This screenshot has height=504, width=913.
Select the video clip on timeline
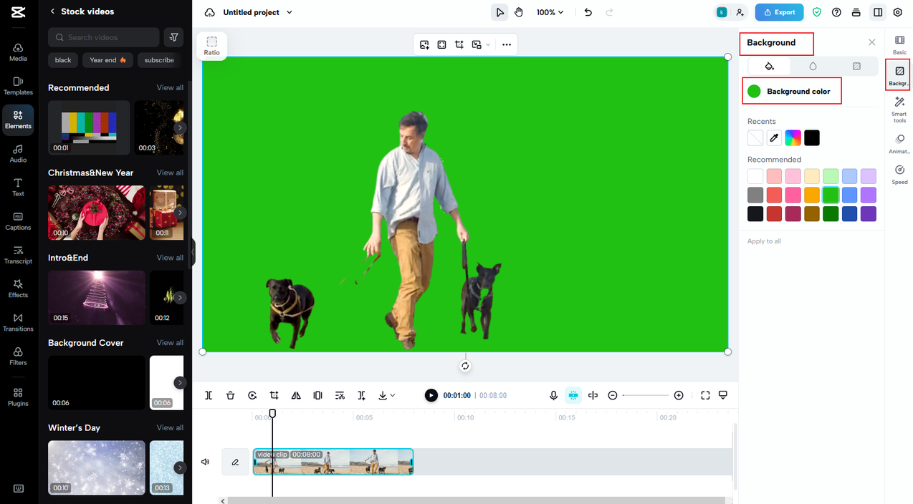[333, 462]
